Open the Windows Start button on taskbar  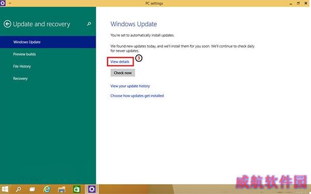tap(5, 189)
